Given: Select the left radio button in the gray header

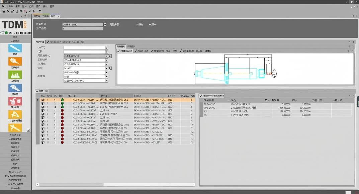Looking at the screenshot, I should point(137,24).
